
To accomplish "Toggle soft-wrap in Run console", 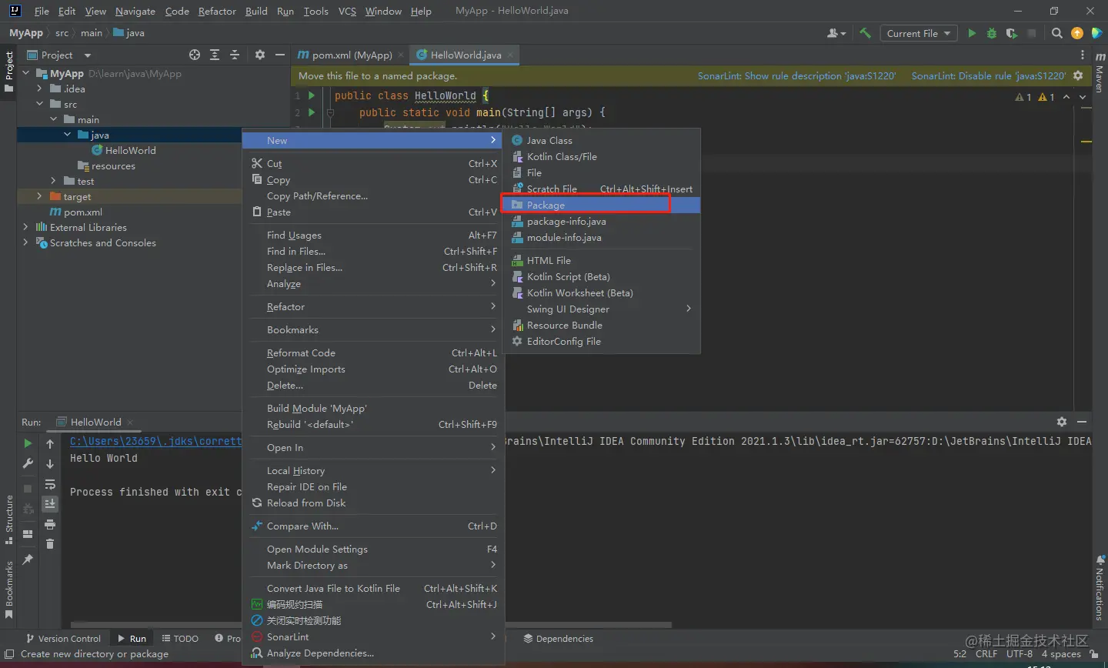I will [50, 484].
